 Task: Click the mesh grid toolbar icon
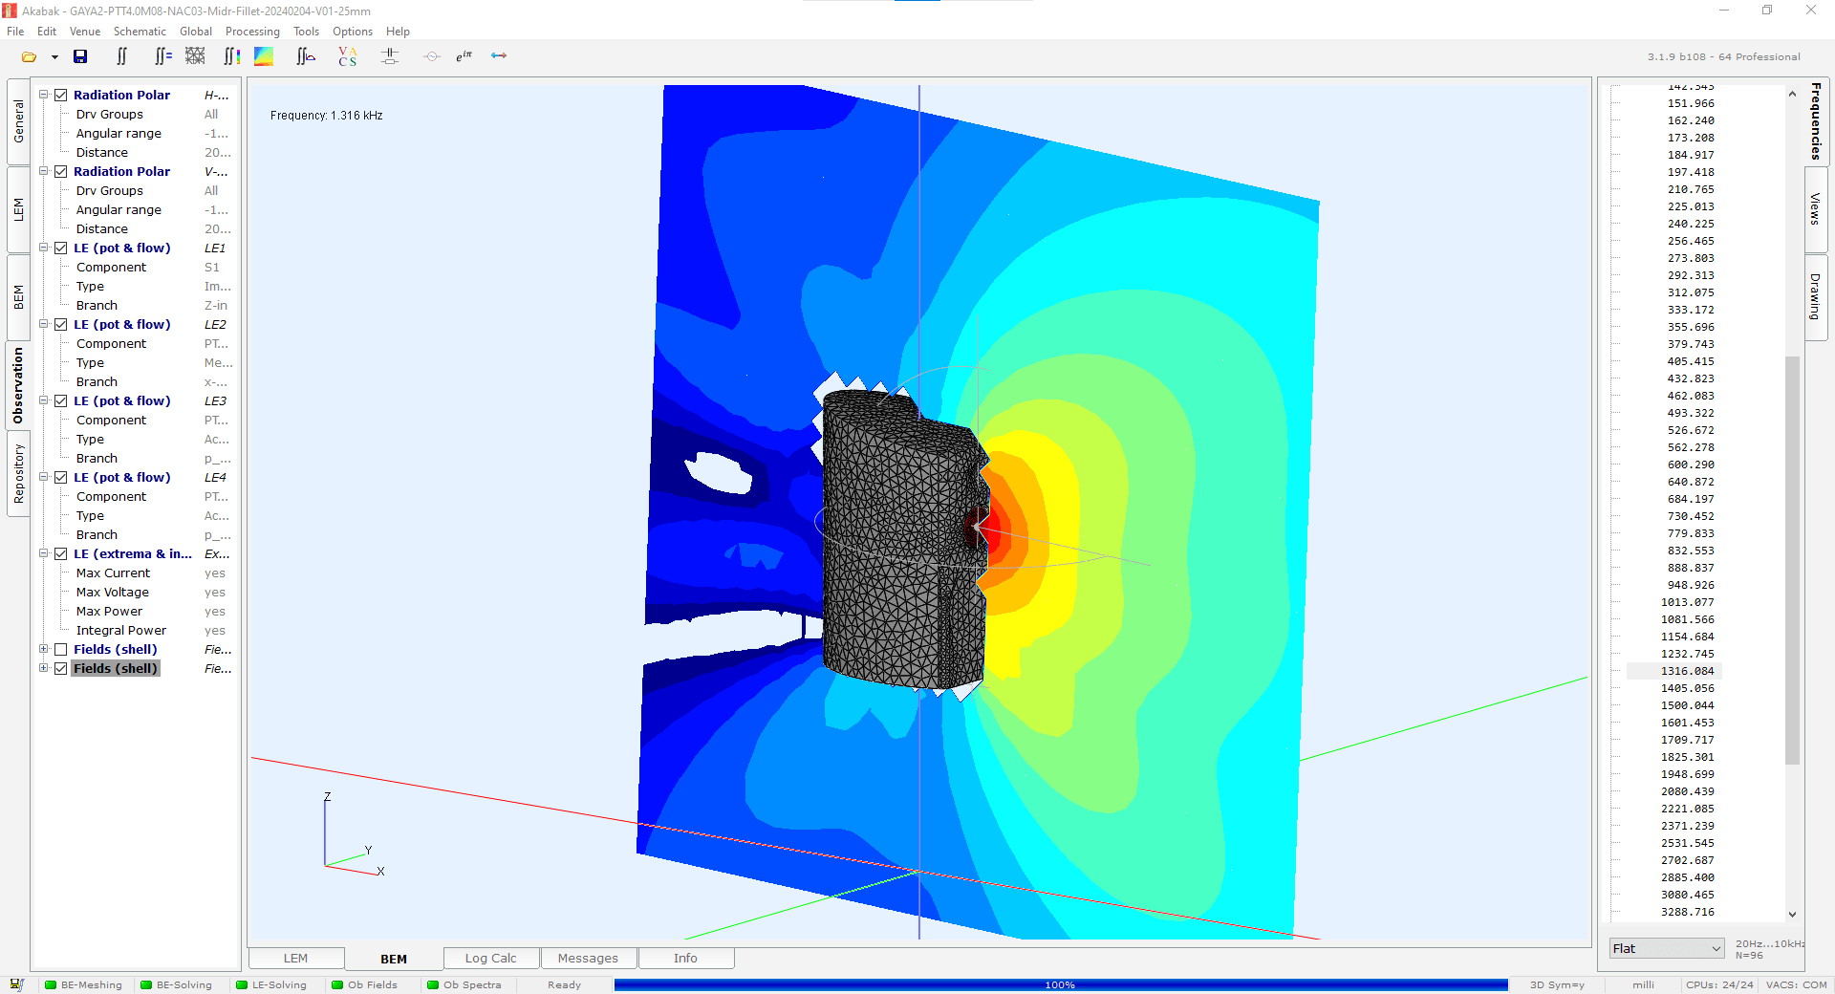tap(195, 56)
